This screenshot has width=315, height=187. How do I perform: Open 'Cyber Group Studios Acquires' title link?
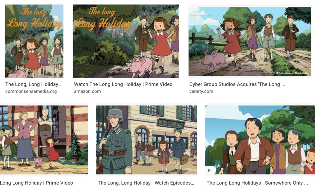[237, 84]
